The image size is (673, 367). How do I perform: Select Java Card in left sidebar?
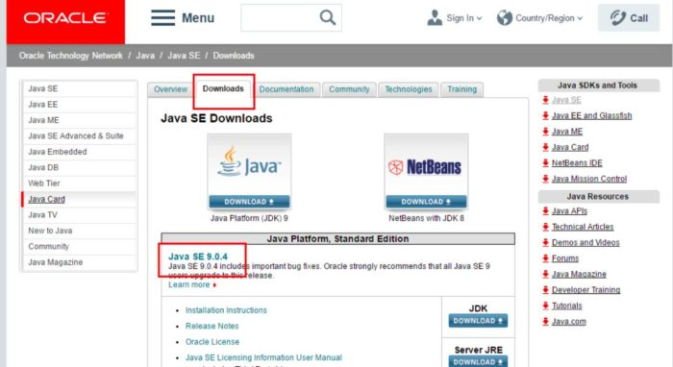click(x=46, y=199)
